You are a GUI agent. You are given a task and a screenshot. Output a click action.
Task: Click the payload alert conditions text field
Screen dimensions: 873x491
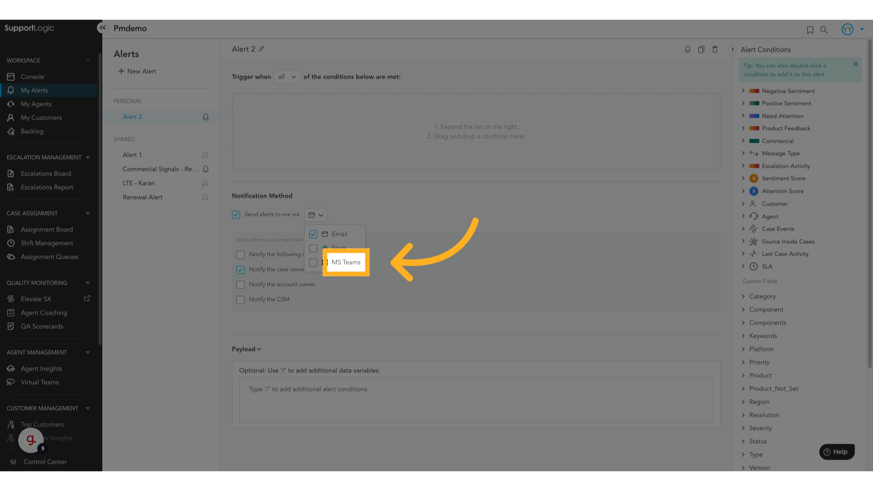pos(476,400)
